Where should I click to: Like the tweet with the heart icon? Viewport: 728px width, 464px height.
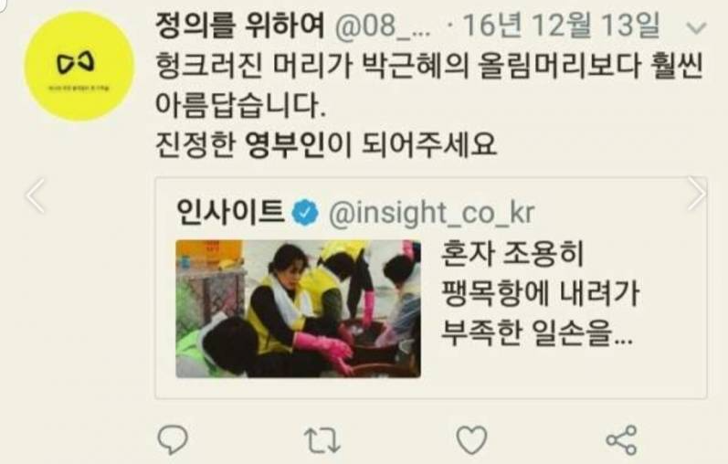pos(471,439)
